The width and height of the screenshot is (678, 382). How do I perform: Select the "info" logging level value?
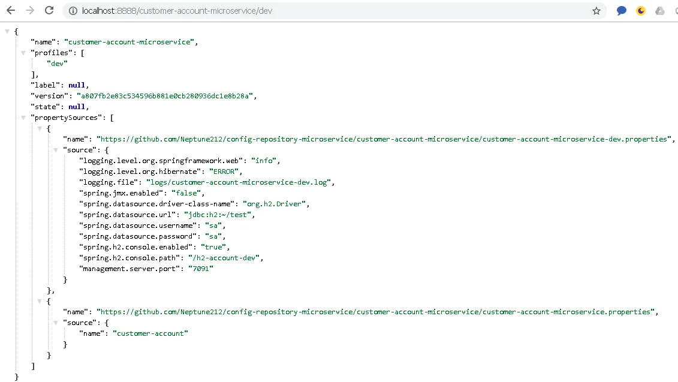pos(264,161)
